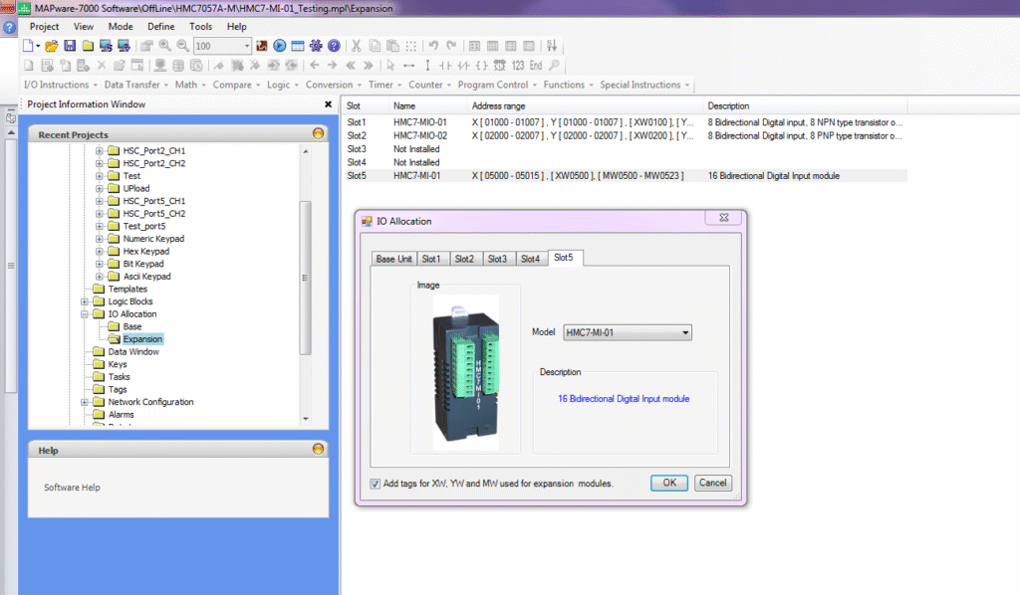1020x595 pixels.
Task: Save the project with floppy disk icon
Action: 70,46
